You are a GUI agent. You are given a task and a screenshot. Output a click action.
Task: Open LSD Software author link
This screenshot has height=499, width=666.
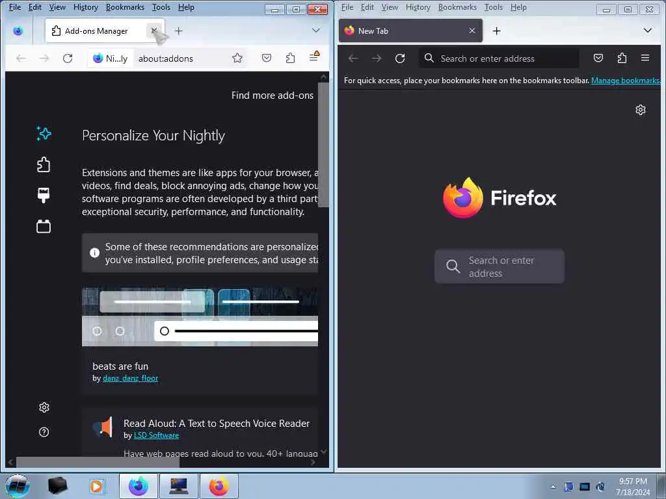[156, 435]
